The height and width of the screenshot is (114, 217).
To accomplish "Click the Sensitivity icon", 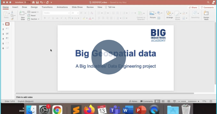I will 195,13.
